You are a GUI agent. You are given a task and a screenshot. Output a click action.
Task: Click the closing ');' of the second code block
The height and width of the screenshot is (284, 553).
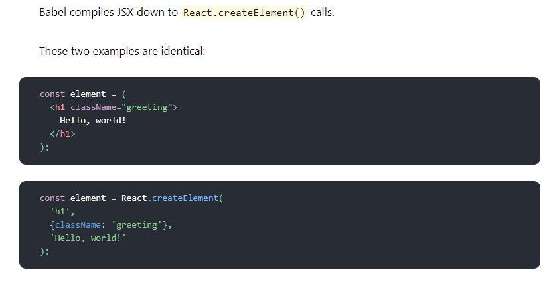[44, 251]
